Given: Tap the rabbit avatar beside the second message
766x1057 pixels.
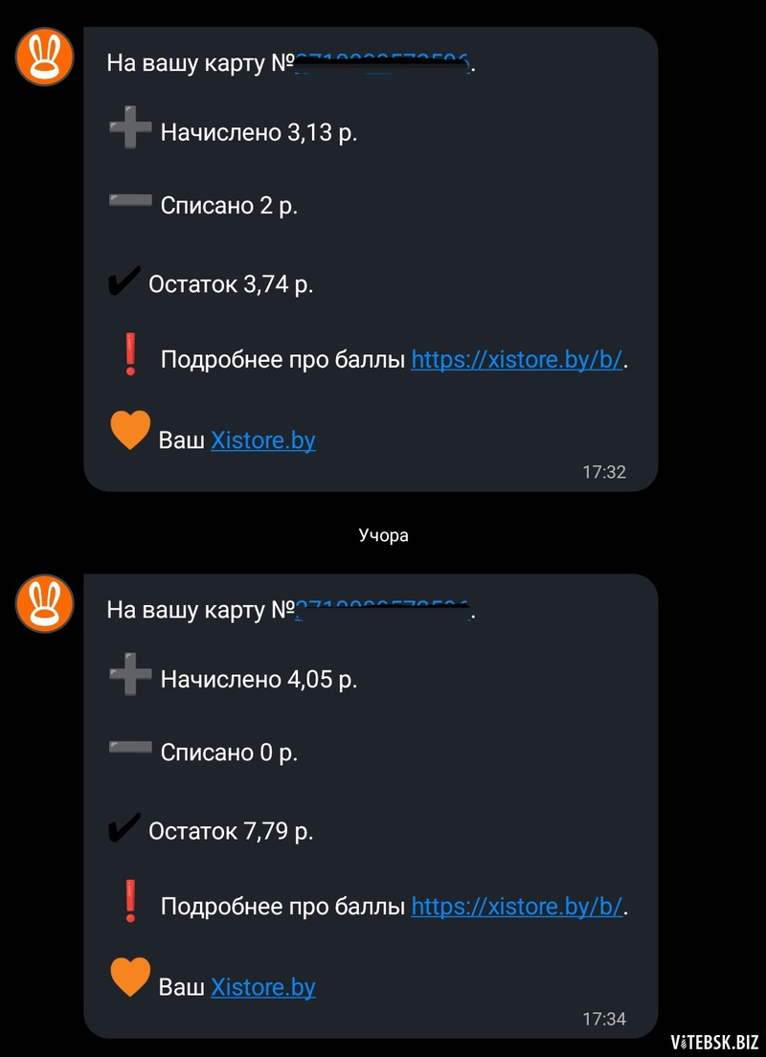Looking at the screenshot, I should (x=44, y=603).
